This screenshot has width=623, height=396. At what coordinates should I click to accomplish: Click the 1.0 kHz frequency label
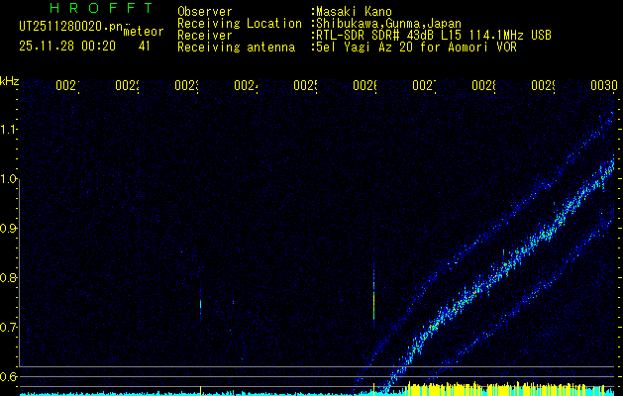click(8, 179)
